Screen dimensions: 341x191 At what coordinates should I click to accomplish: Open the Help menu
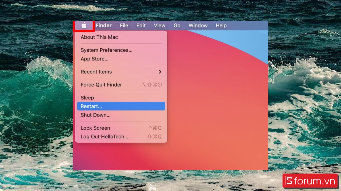pyautogui.click(x=221, y=25)
